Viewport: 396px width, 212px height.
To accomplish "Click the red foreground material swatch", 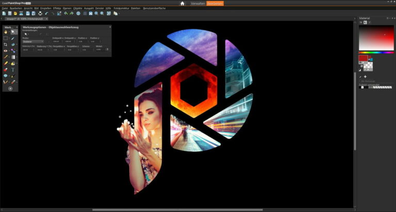I will tap(363, 58).
